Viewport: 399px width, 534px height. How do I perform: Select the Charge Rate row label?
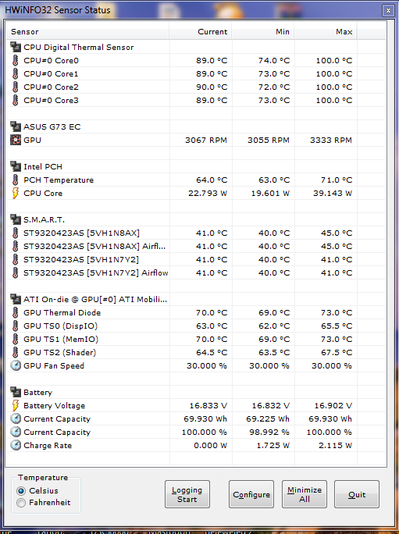pyautogui.click(x=48, y=446)
